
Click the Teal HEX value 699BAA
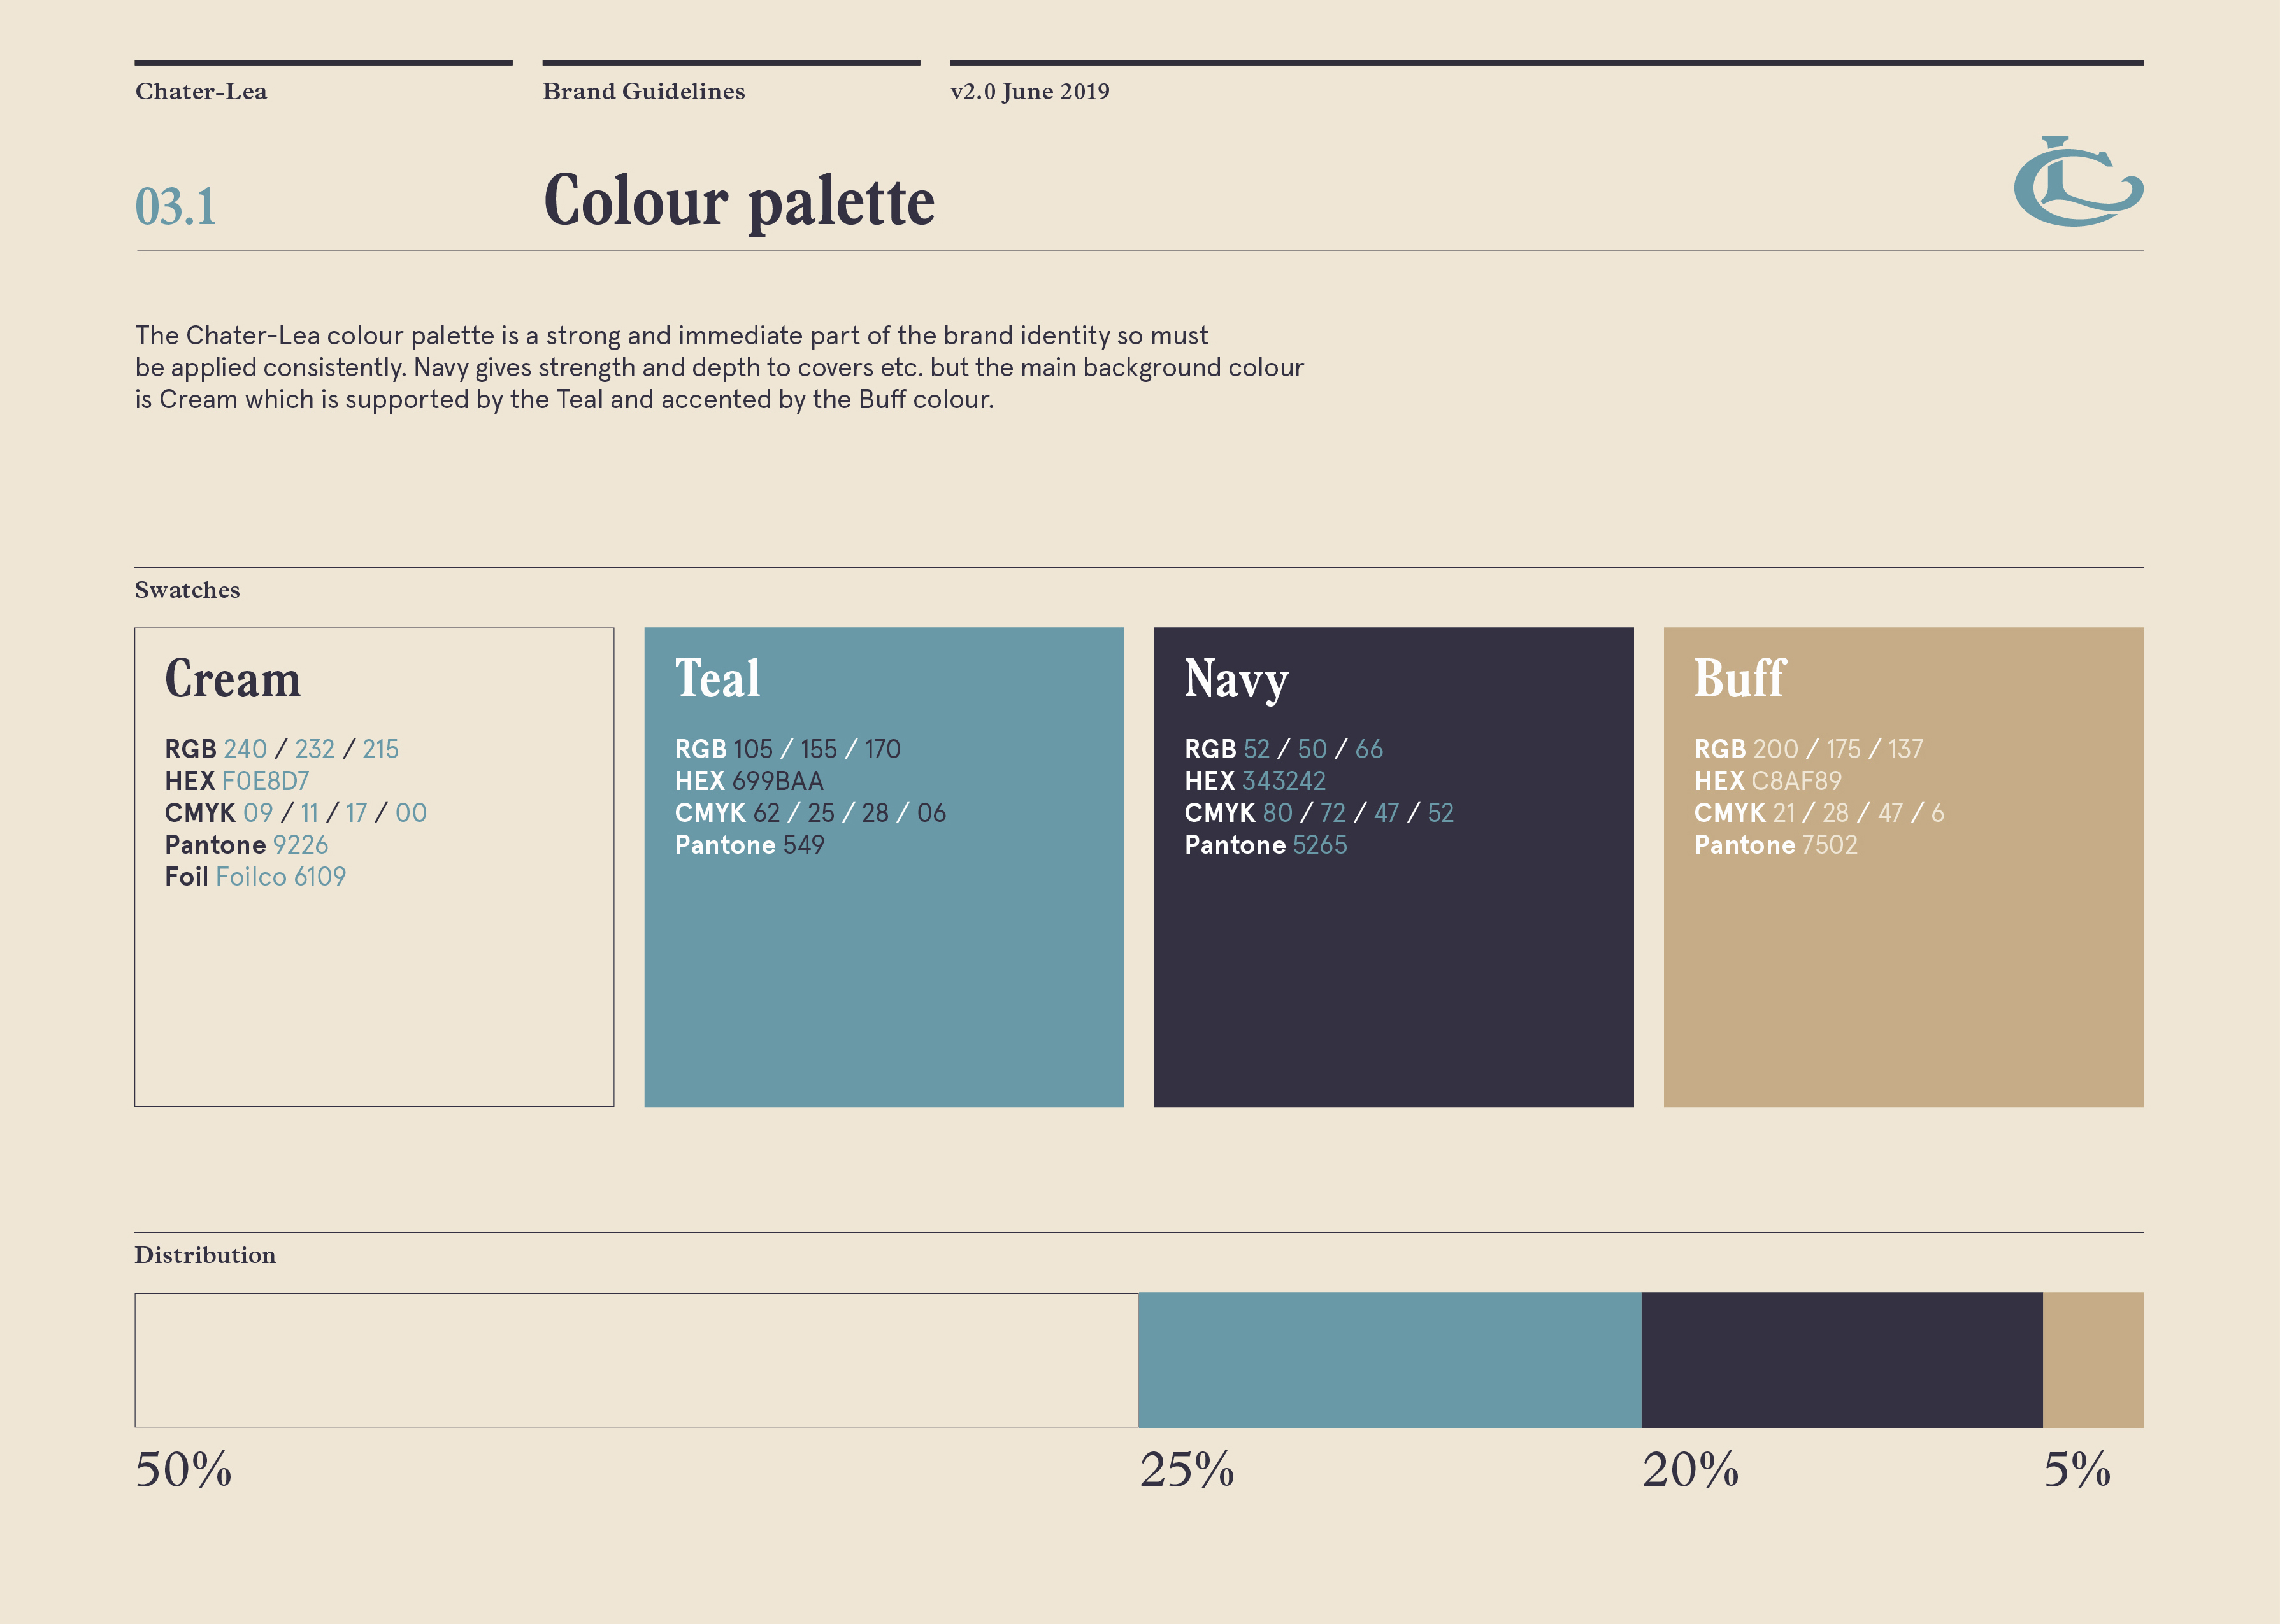[777, 781]
